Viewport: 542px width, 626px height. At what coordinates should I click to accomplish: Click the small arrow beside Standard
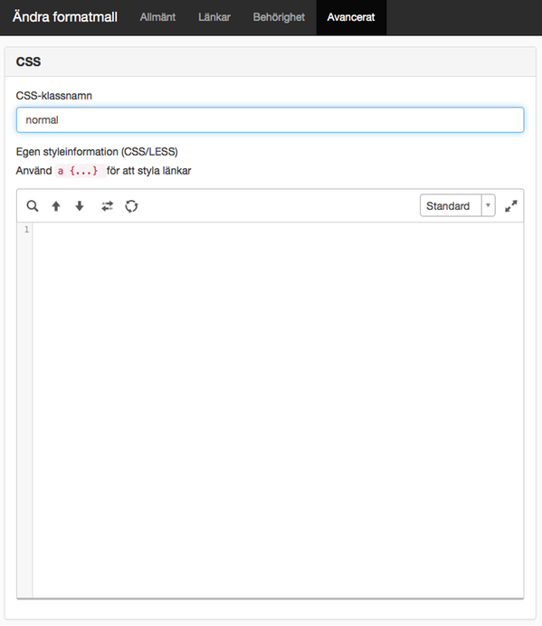488,205
